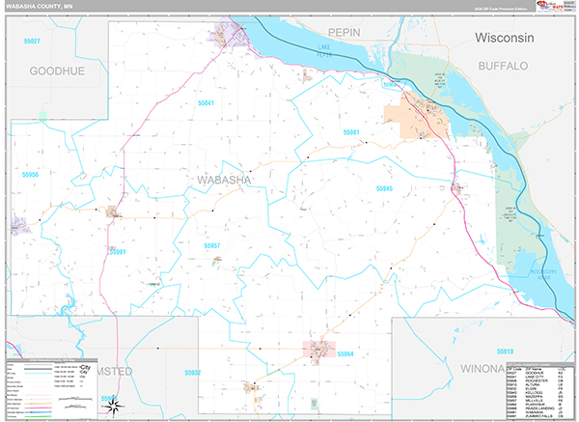The width and height of the screenshot is (579, 422).
Task: Click the PEPIN county label
Action: (345, 33)
